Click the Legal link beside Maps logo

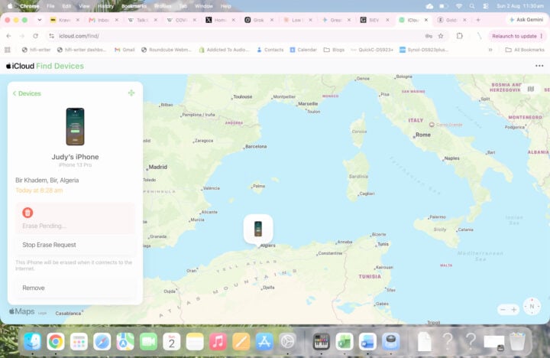point(42,313)
